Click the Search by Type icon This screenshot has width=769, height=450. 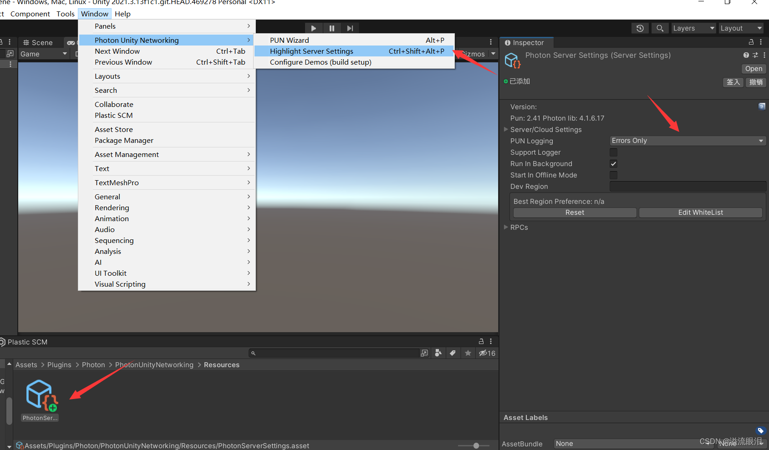[438, 353]
